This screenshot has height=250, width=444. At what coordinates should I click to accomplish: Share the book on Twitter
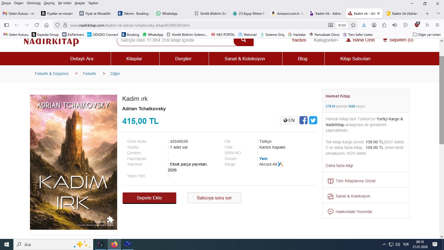(x=313, y=120)
